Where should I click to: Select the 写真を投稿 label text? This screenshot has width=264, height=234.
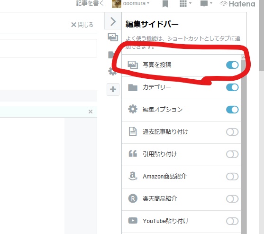pyautogui.click(x=157, y=65)
